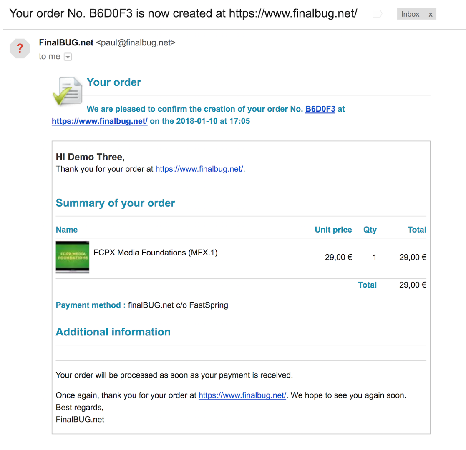Click the order document checkmark icon

click(x=67, y=91)
